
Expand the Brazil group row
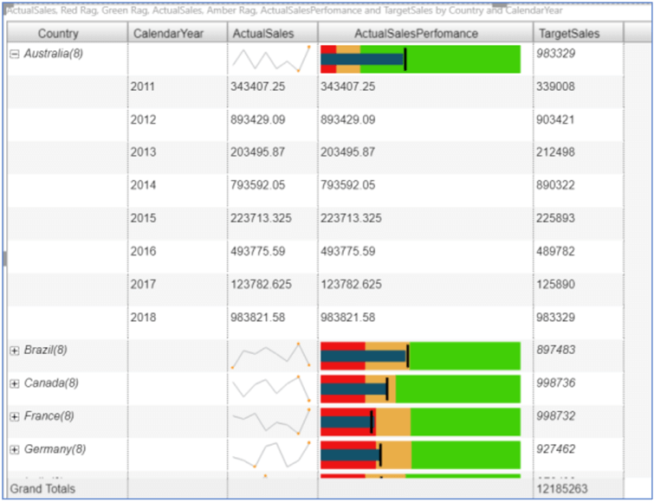pyautogui.click(x=14, y=351)
